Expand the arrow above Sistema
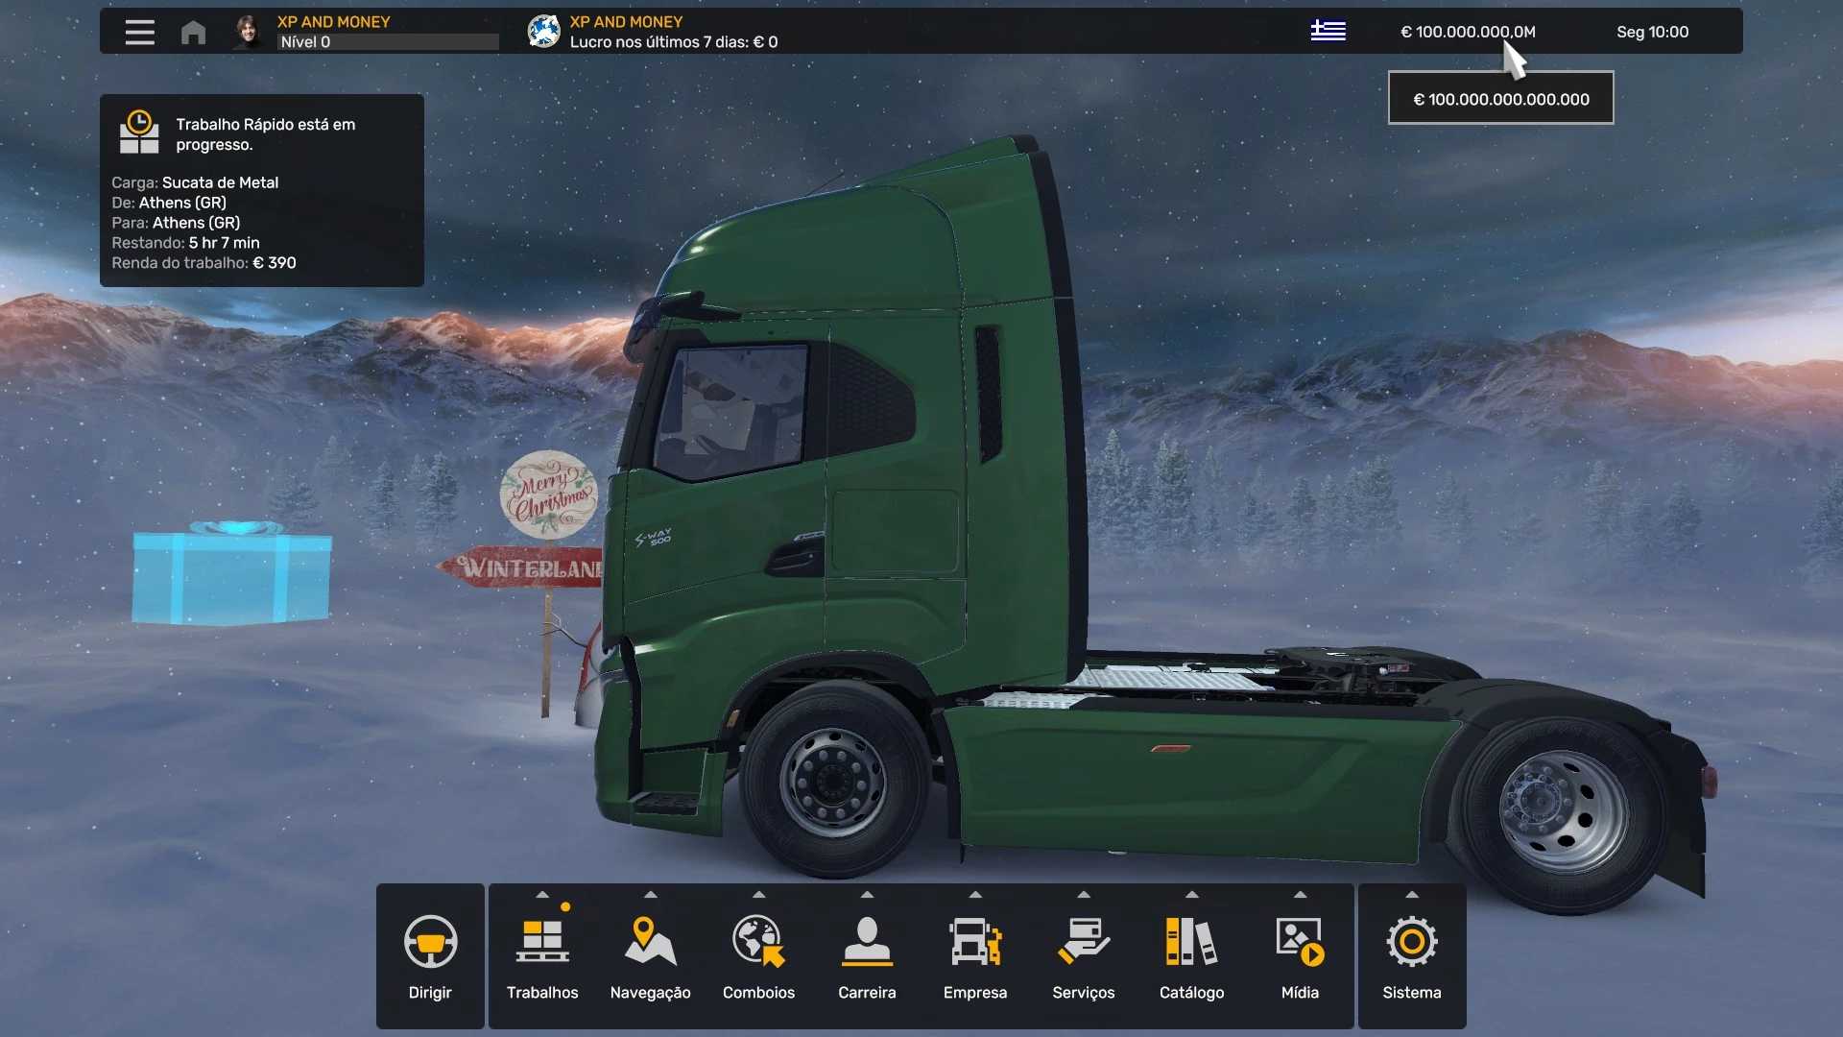1843x1037 pixels. click(x=1411, y=894)
